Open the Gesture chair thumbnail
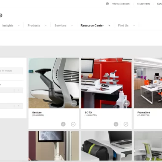 (54, 83)
